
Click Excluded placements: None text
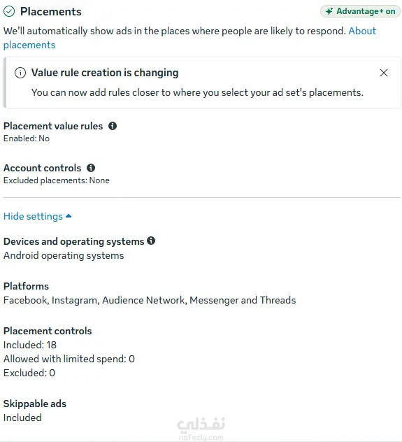pos(57,180)
